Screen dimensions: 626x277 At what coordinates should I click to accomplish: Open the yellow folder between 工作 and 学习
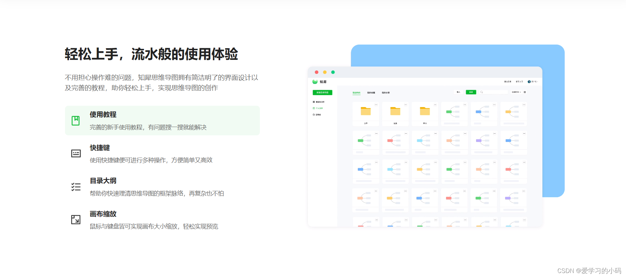pyautogui.click(x=395, y=114)
